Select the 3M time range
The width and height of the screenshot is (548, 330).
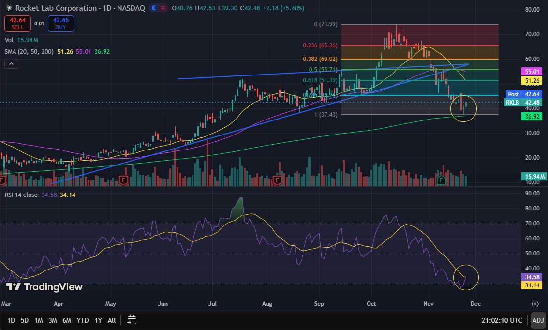point(52,320)
